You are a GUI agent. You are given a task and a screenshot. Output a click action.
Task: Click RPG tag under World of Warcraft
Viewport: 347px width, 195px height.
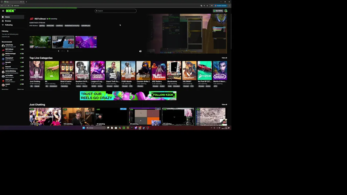(x=216, y=86)
